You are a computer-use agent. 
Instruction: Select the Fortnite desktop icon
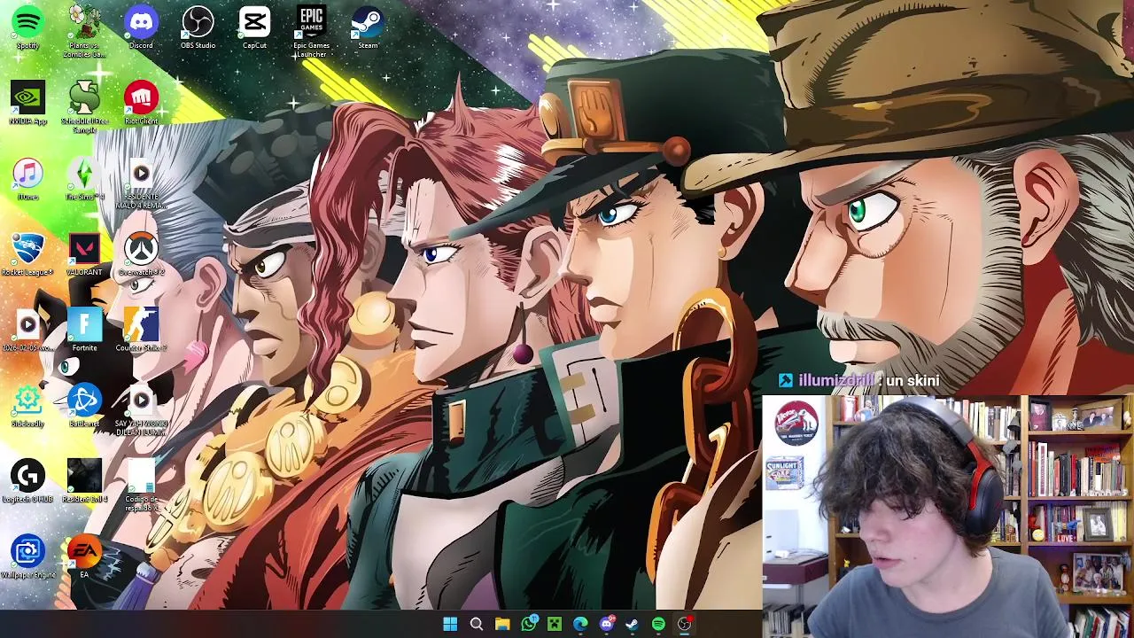point(84,331)
